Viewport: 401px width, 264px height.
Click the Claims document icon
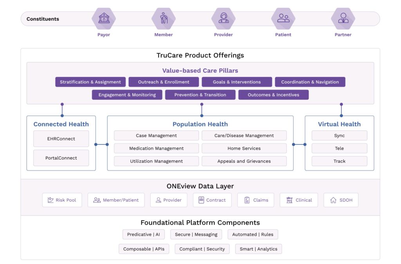point(247,200)
